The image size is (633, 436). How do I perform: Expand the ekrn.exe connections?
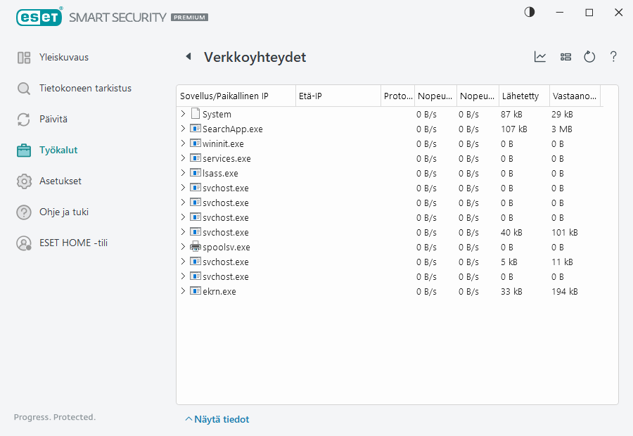point(183,291)
